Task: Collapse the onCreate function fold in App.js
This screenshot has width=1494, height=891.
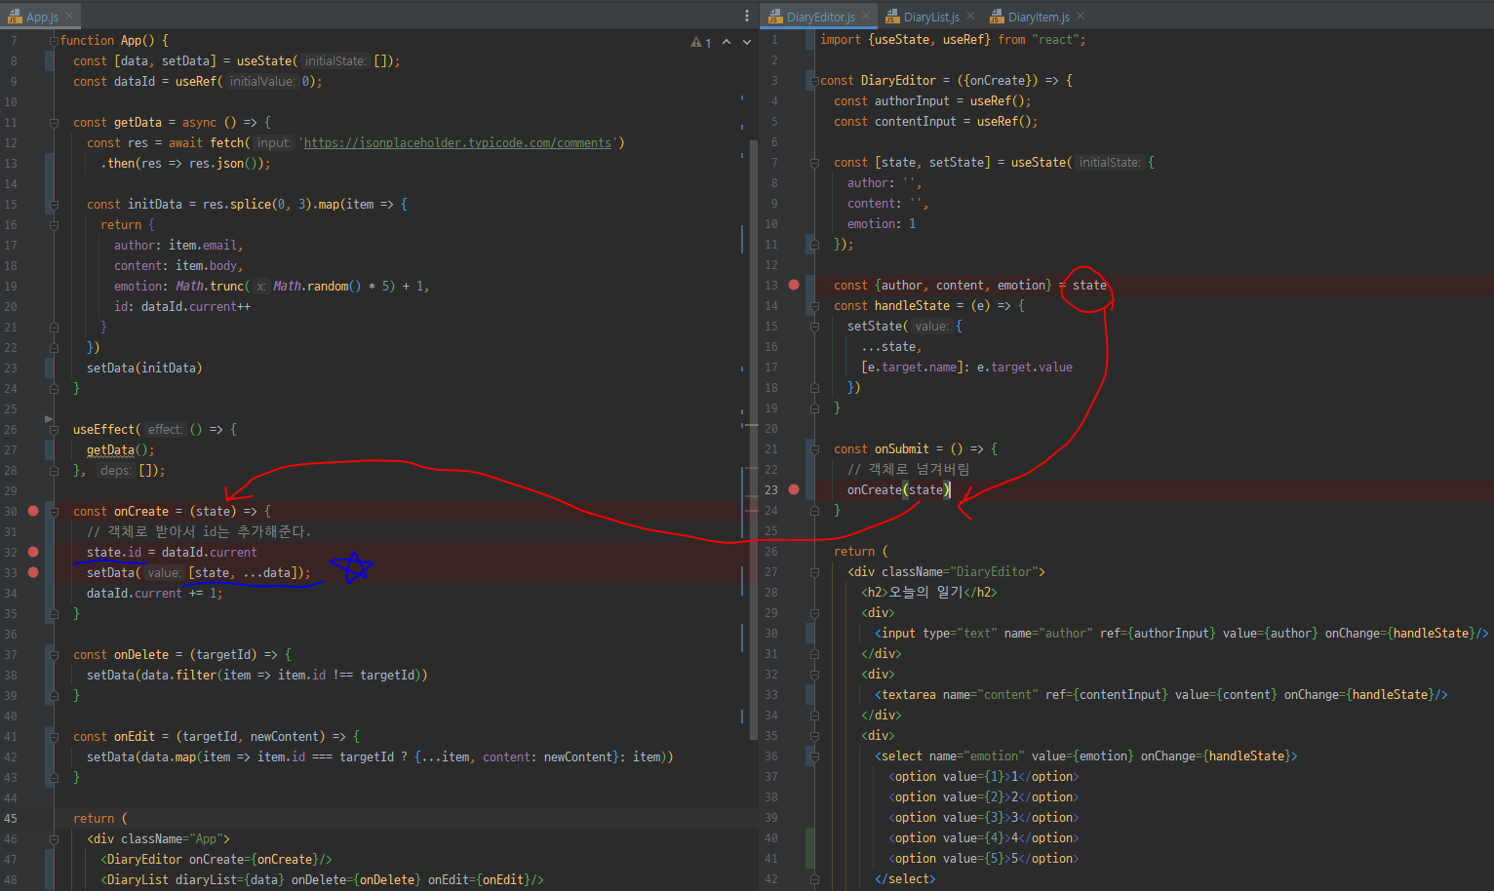Action: tap(54, 512)
